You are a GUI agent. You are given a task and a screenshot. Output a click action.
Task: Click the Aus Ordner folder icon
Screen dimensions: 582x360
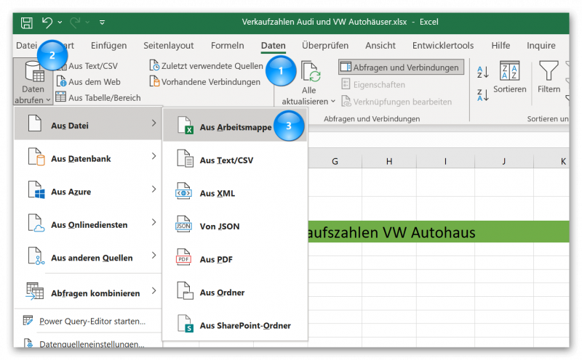point(185,290)
